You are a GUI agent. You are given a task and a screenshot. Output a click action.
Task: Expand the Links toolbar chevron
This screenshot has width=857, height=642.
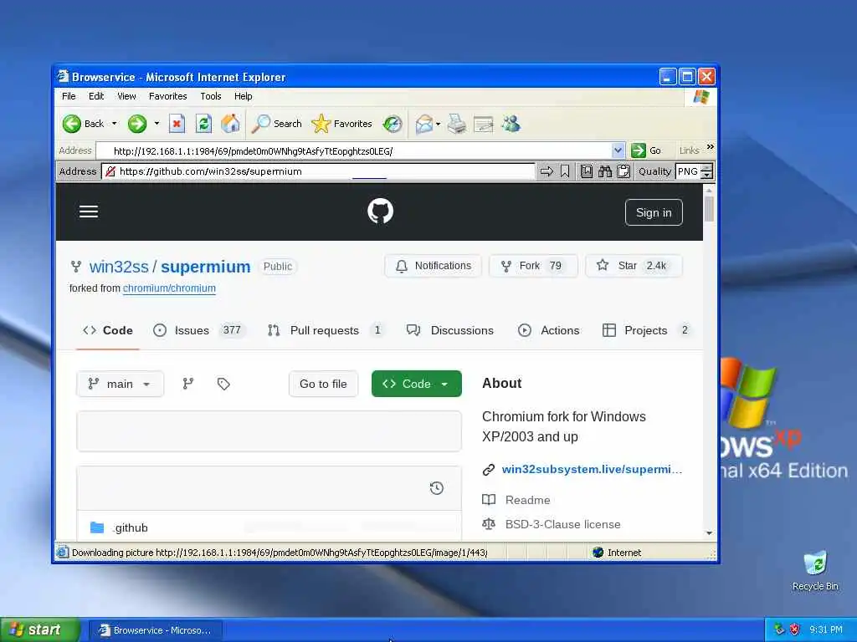point(710,147)
